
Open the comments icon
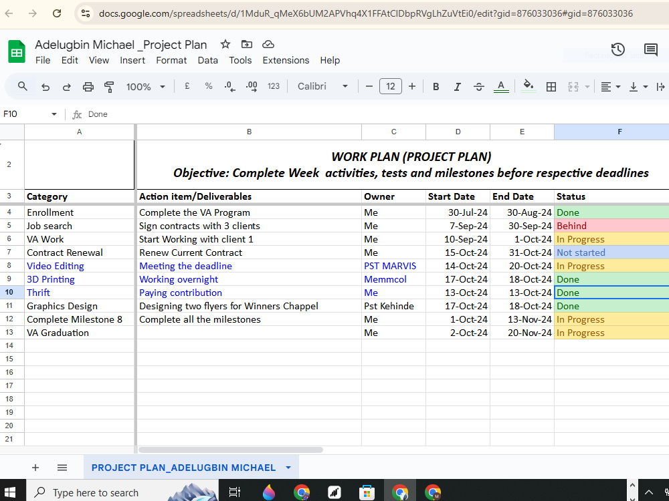(651, 50)
